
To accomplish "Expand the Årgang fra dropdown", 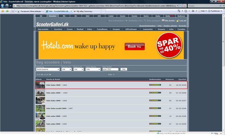I will pyautogui.click(x=66, y=70).
